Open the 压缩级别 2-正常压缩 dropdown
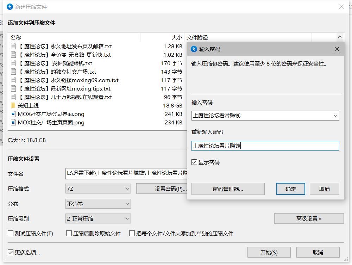The width and height of the screenshot is (352, 265). coord(98,218)
